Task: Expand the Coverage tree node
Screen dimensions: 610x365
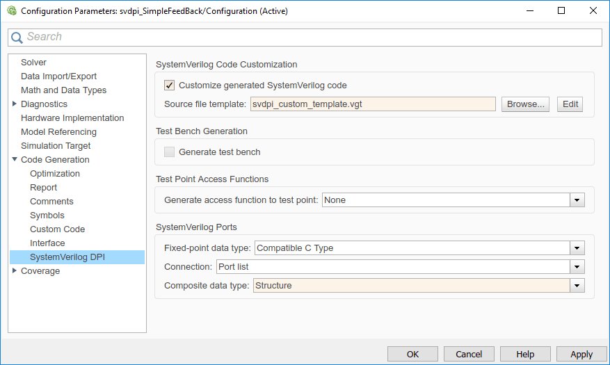Action: click(x=15, y=271)
